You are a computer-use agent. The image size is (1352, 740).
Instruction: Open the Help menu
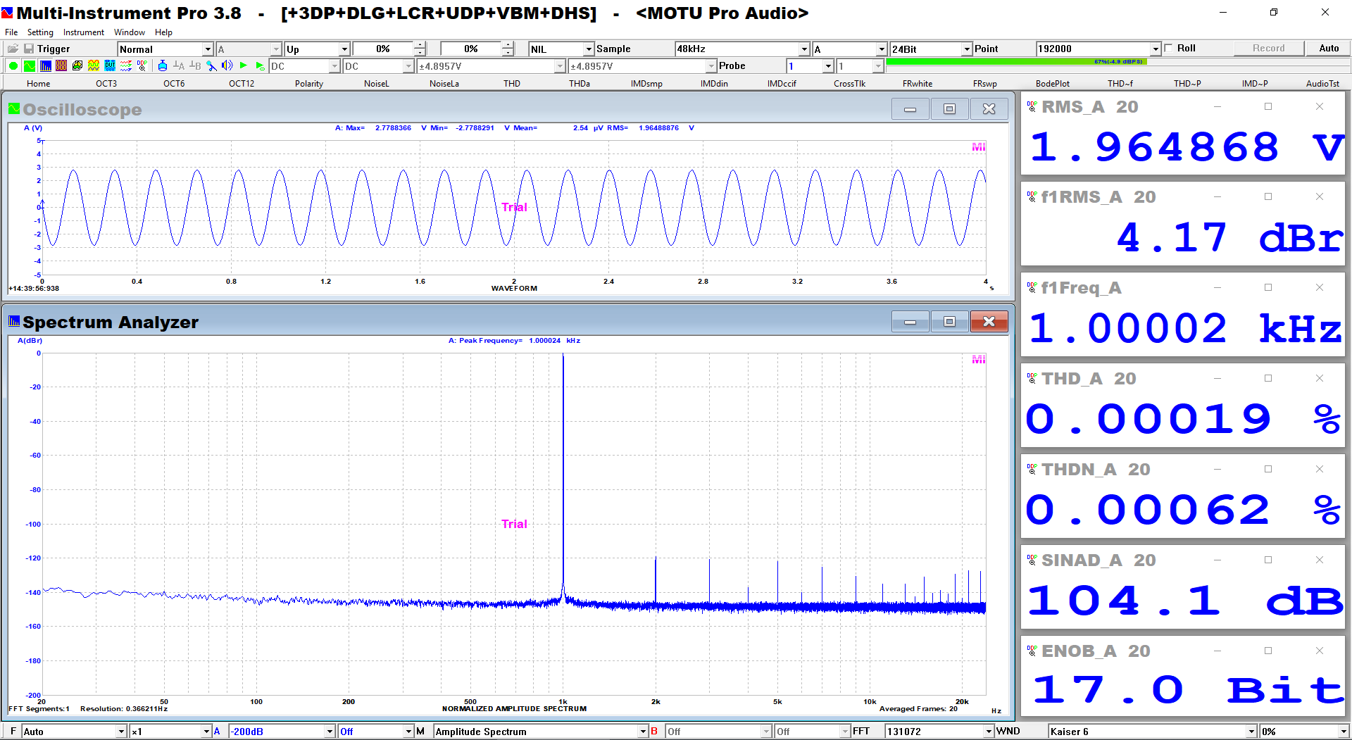pos(163,32)
